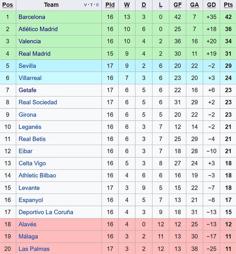Click the E (edit) template link

(x=97, y=5)
